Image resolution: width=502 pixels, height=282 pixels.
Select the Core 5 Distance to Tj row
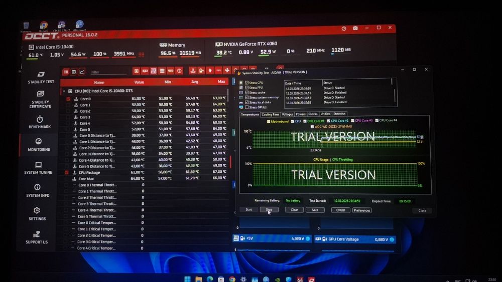tap(145, 166)
